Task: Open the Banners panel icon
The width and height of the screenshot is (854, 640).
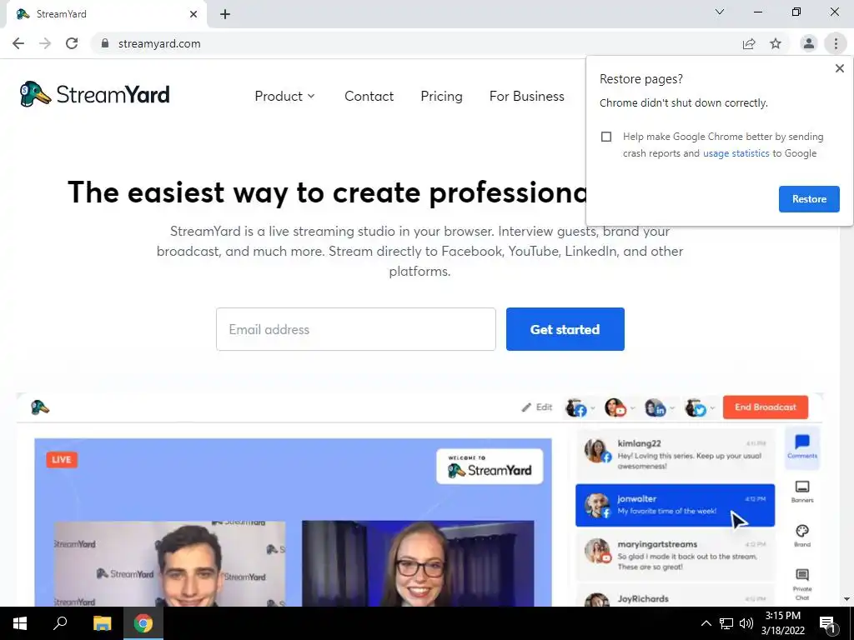Action: (x=802, y=491)
